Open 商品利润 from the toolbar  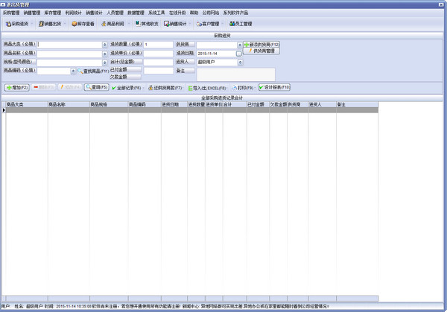(x=115, y=24)
